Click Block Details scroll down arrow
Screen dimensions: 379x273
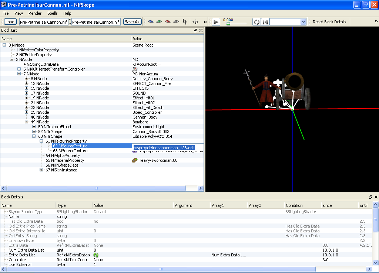[375, 263]
